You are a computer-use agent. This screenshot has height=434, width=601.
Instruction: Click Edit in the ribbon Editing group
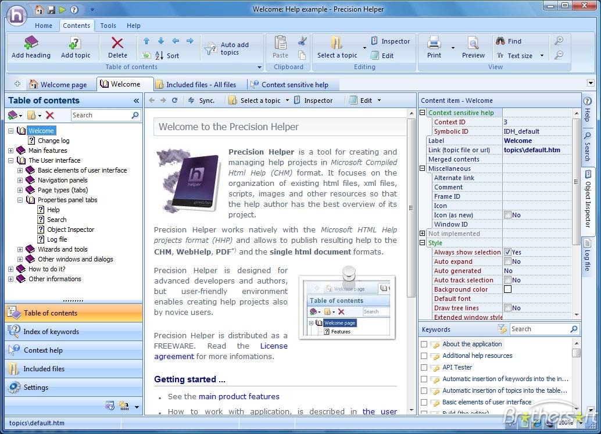coord(382,56)
